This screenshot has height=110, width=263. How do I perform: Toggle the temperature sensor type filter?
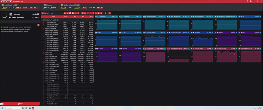[x=82, y=13]
